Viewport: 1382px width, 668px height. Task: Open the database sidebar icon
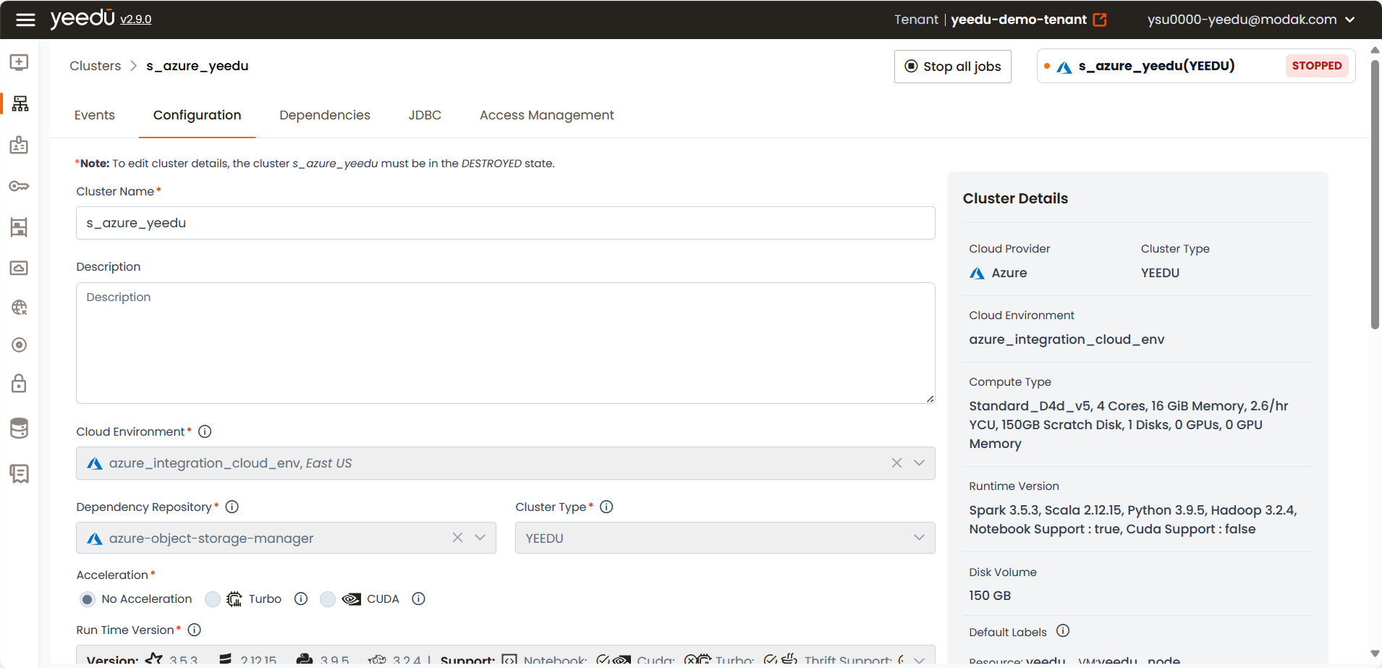pyautogui.click(x=20, y=428)
